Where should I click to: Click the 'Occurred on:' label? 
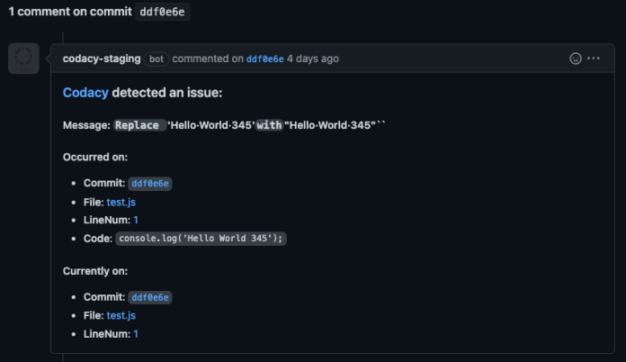94,157
